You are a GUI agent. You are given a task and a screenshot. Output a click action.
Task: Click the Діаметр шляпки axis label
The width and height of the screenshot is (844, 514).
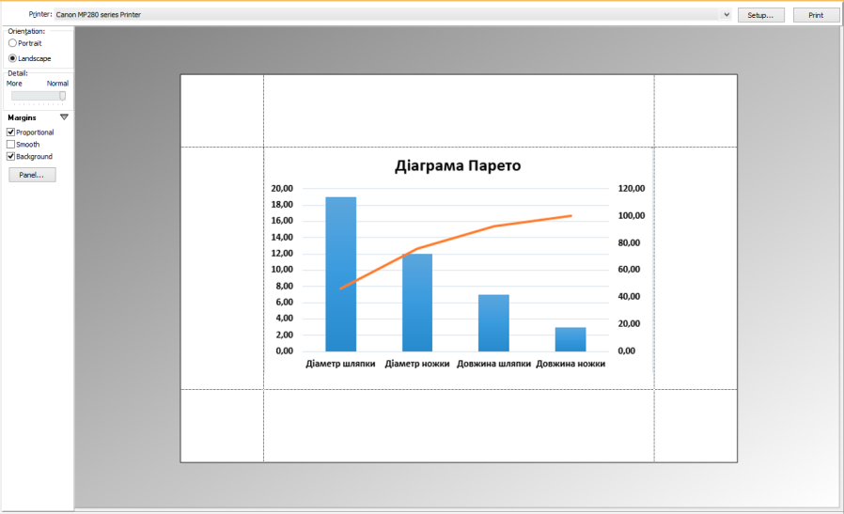[x=340, y=364]
